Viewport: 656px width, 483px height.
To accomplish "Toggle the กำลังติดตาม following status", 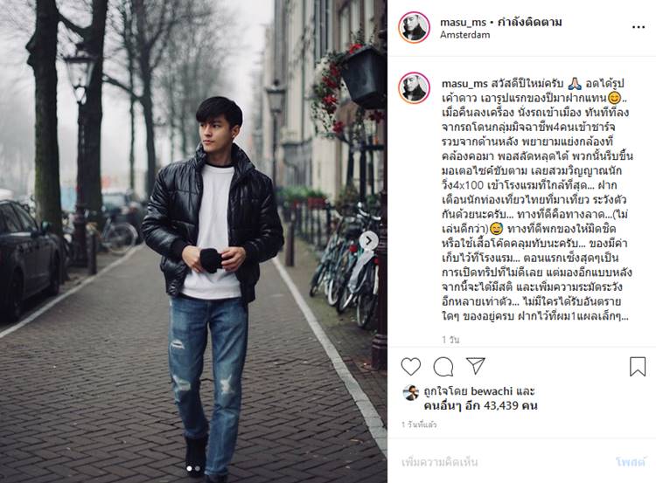I will [530, 22].
